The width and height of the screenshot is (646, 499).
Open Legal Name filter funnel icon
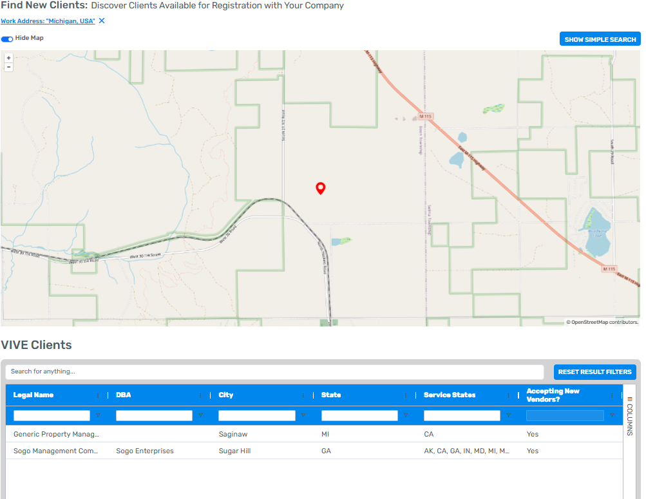pyautogui.click(x=98, y=415)
